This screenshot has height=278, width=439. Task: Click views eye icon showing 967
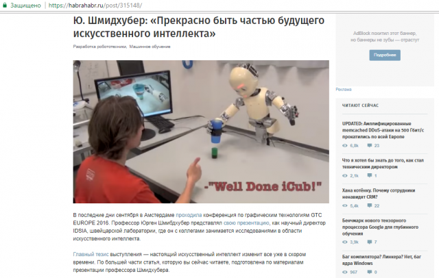coord(345,272)
